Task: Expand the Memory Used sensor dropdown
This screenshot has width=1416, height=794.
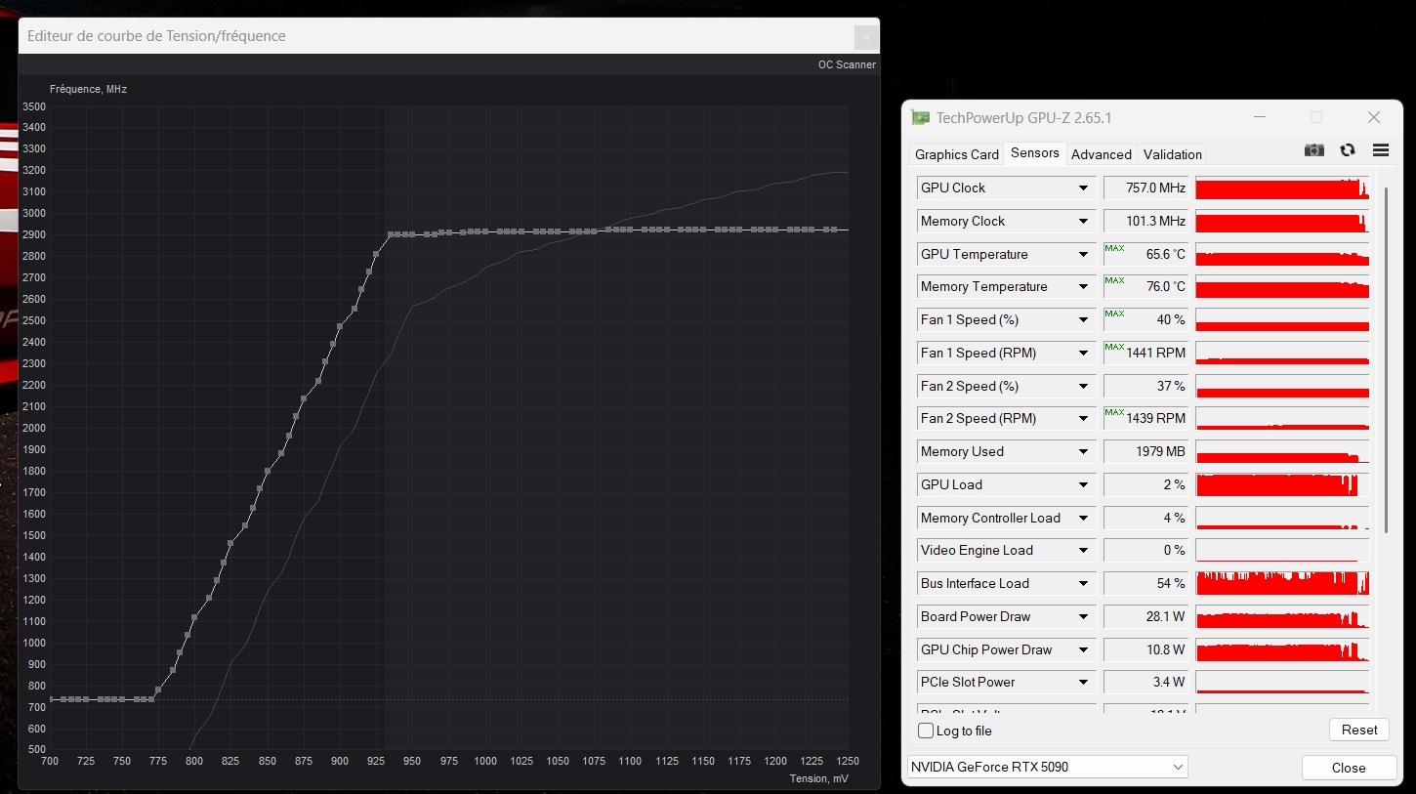Action: coord(1083,452)
